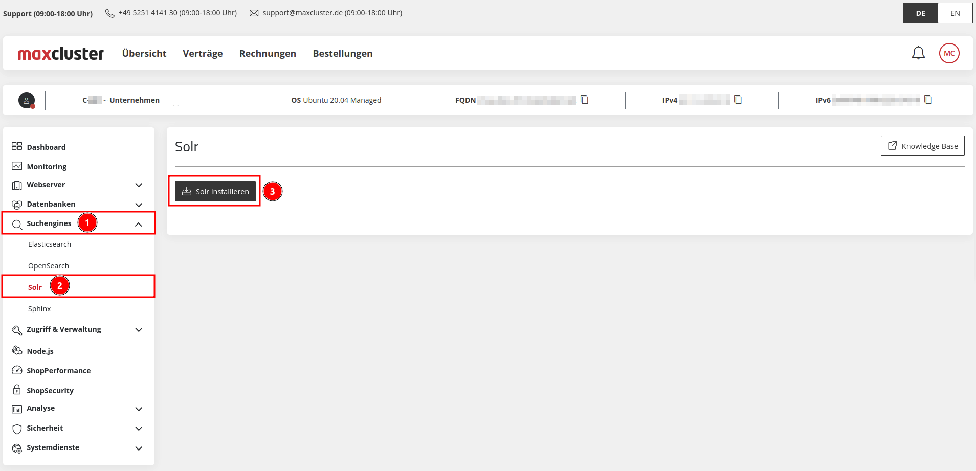
Task: Click the Unternehmen customer name text
Action: [135, 100]
